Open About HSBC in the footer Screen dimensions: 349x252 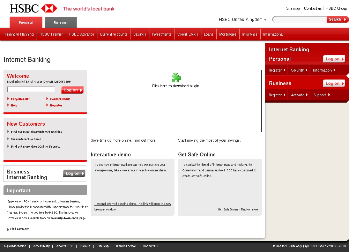pyautogui.click(x=65, y=246)
